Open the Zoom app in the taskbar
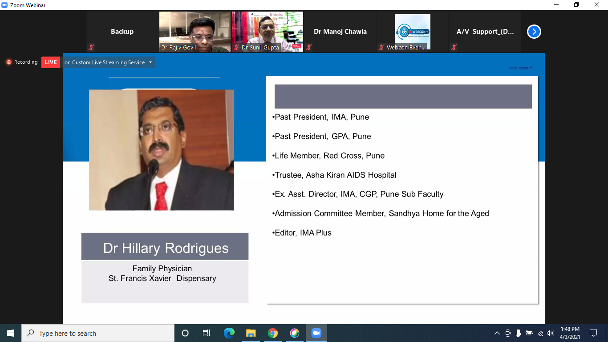Image resolution: width=608 pixels, height=342 pixels. (x=316, y=333)
